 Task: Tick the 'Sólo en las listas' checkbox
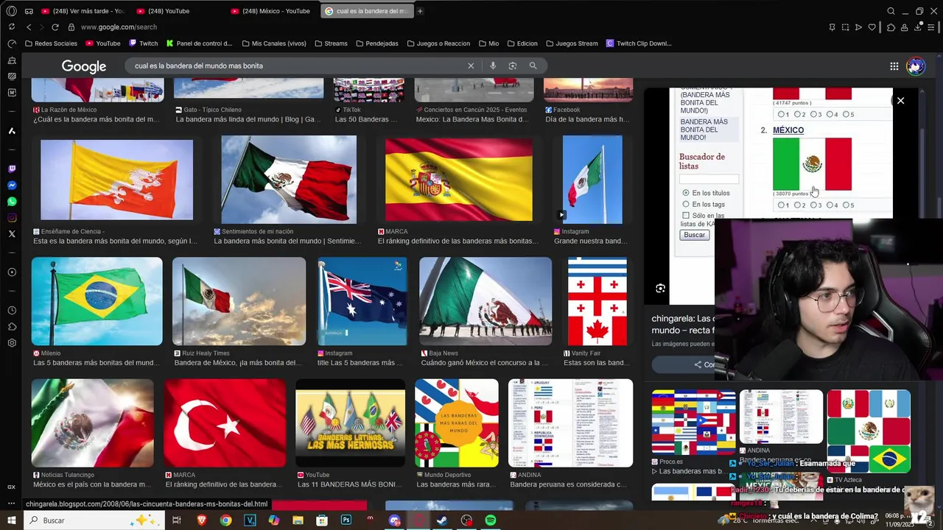(x=686, y=216)
